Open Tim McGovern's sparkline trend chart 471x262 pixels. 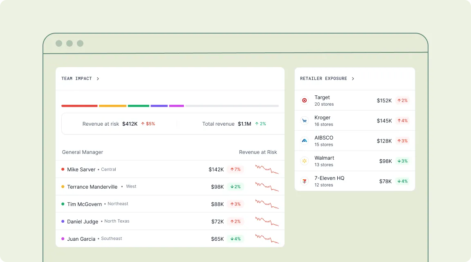267,204
